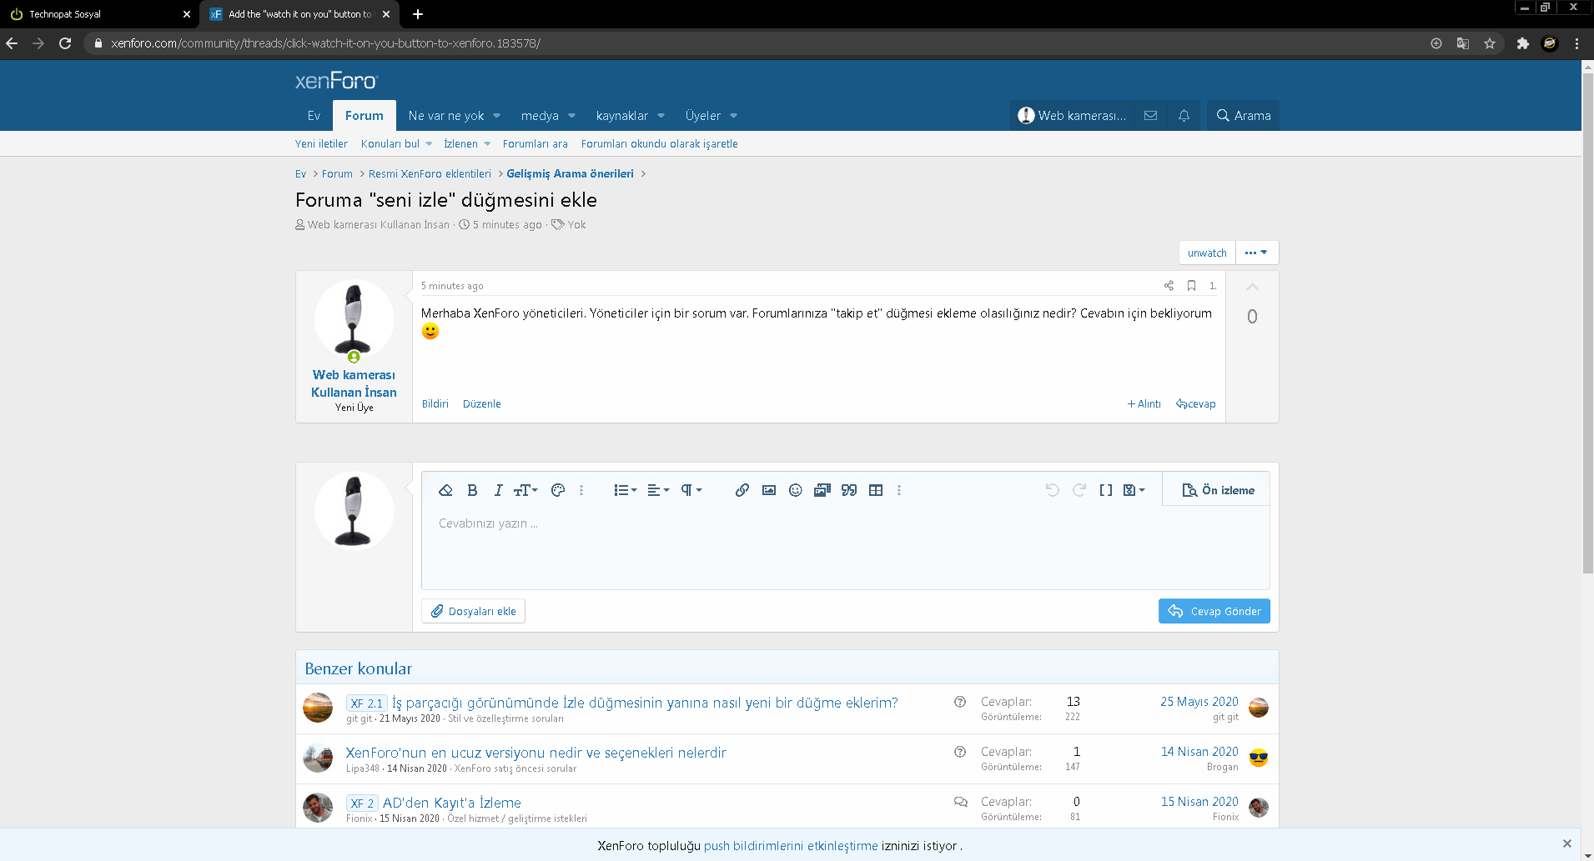Image resolution: width=1594 pixels, height=861 pixels.
Task: Dismiss the push notification banner
Action: 1566,843
